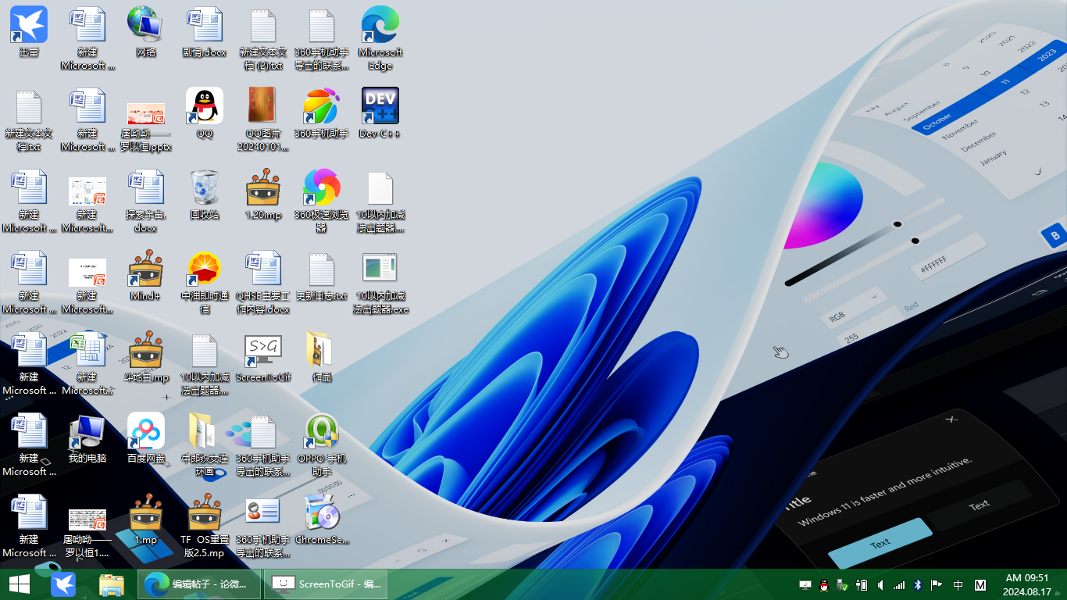Select the TF OS重置版2.5.mp file

click(x=205, y=527)
